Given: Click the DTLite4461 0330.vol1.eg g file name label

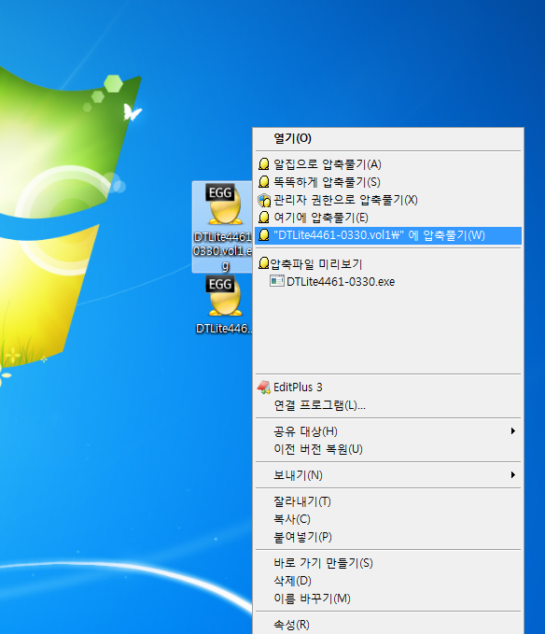Looking at the screenshot, I should coord(223,250).
